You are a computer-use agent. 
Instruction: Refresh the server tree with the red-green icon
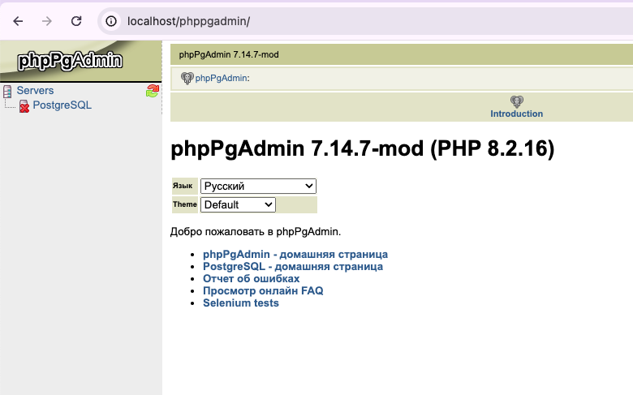pos(153,91)
